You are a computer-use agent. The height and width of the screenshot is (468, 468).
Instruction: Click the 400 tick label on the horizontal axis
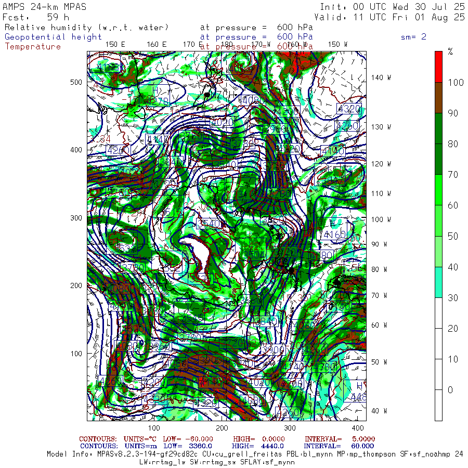[358, 428]
